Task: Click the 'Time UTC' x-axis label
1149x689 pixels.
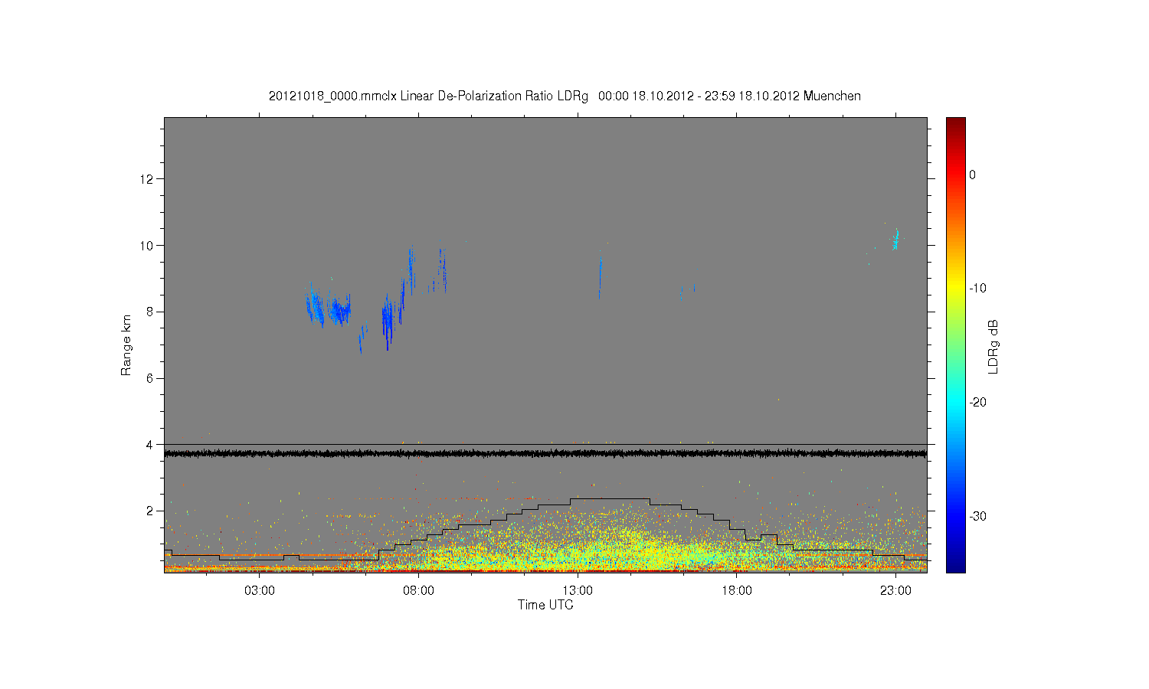Action: 545,605
